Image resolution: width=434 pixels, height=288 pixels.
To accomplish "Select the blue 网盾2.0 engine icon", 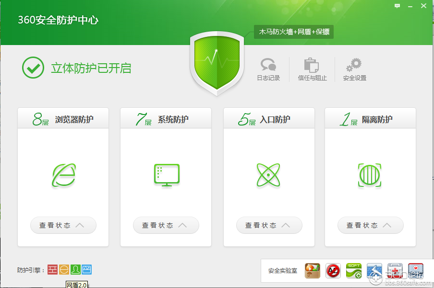I will (x=87, y=269).
